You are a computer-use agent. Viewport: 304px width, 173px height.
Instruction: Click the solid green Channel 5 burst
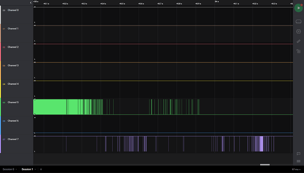pos(50,107)
